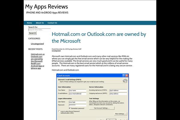
Task: Click the User Name input field
Action: [78, 102]
